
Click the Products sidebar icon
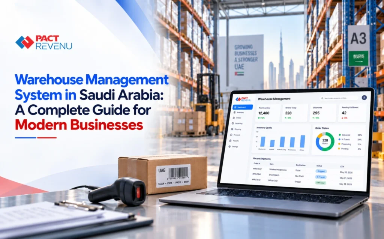pyautogui.click(x=231, y=135)
